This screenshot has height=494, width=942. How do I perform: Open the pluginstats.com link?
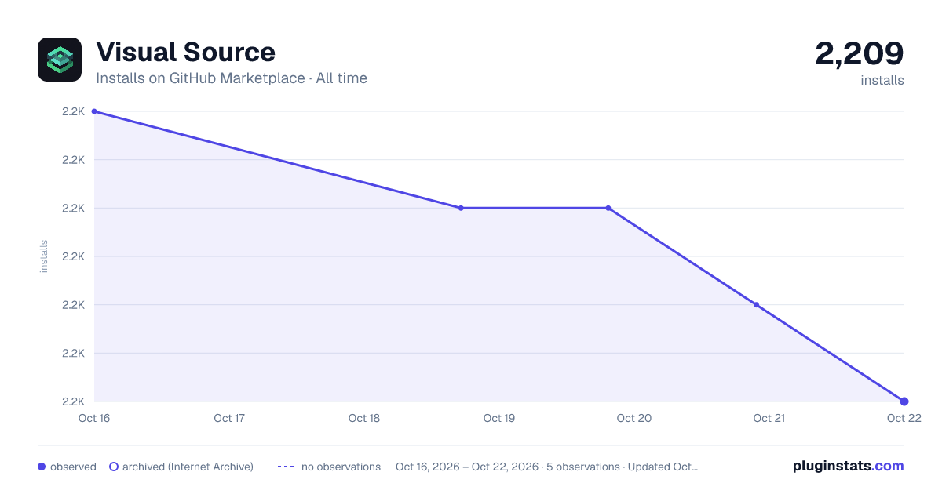(x=848, y=466)
